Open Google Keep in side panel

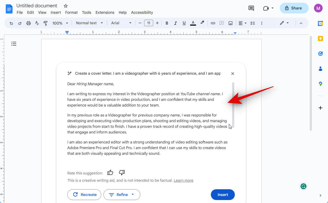coord(320,39)
